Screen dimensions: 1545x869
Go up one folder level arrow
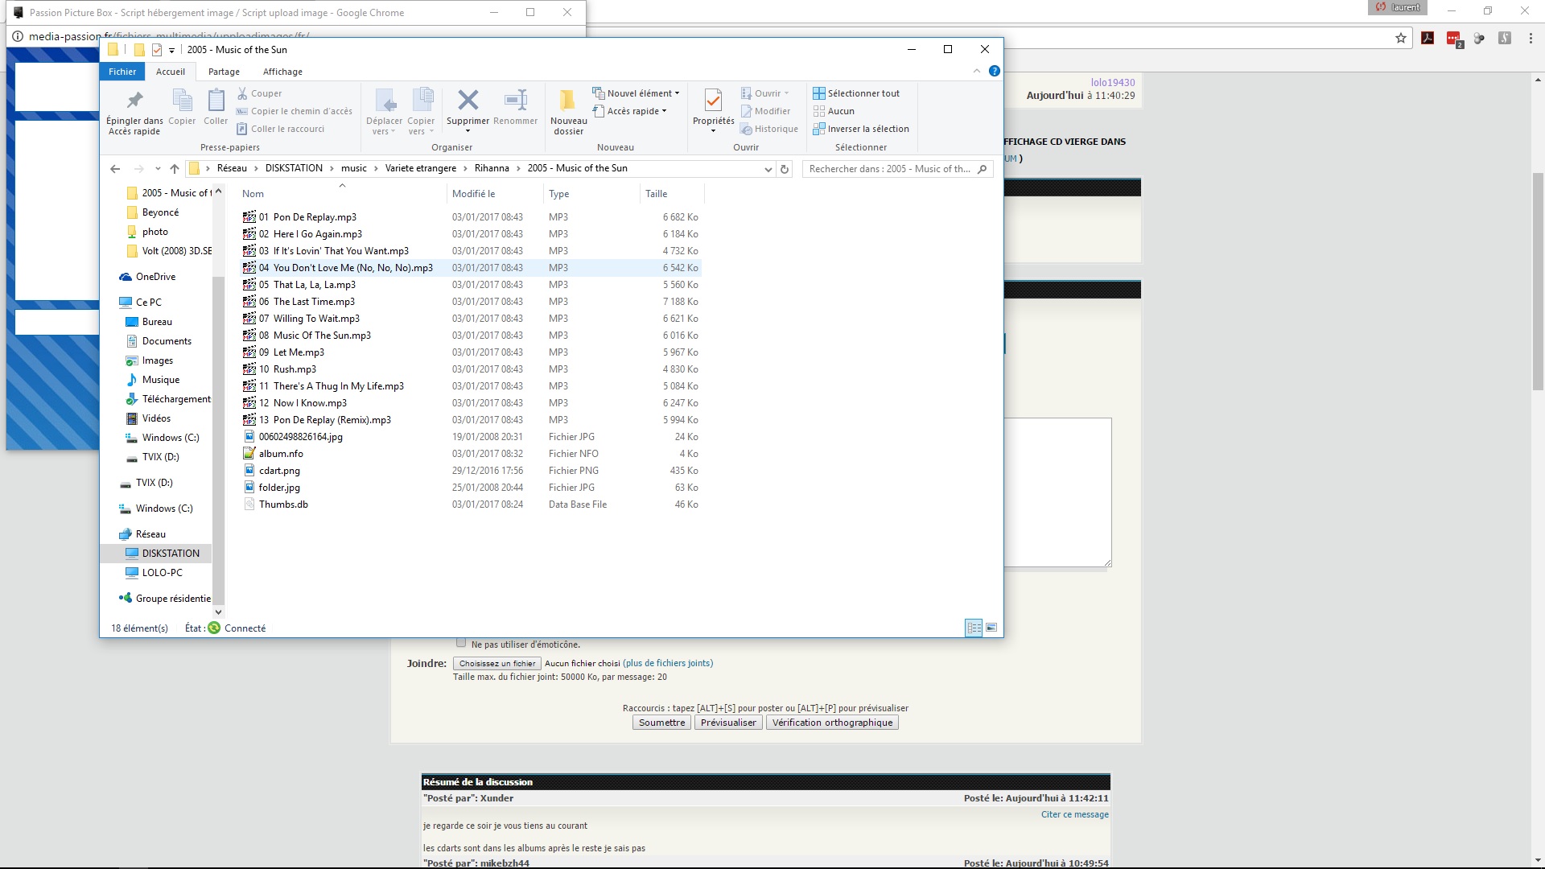(175, 169)
